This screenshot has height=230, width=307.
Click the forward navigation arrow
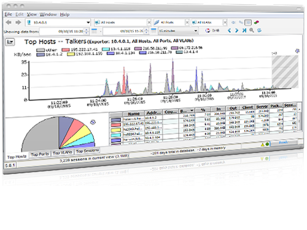click(x=18, y=22)
